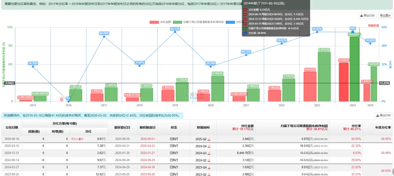The width and height of the screenshot is (394, 176).
Task: Click the green 2.30亿元 bar for 2017
Action: click(x=111, y=94)
